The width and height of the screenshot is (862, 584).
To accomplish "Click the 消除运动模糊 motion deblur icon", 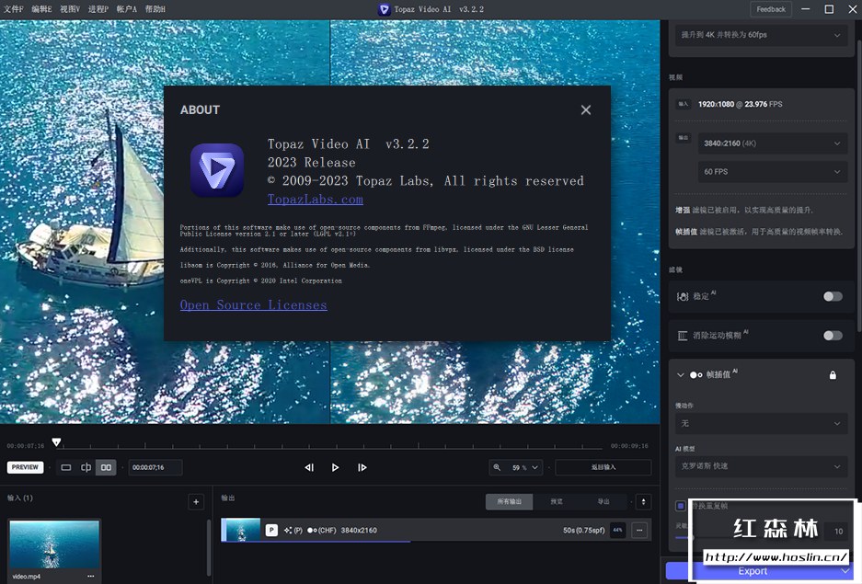I will [683, 336].
